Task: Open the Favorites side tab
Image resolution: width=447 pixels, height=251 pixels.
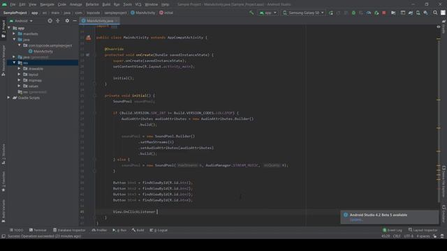Action: (x=3, y=181)
